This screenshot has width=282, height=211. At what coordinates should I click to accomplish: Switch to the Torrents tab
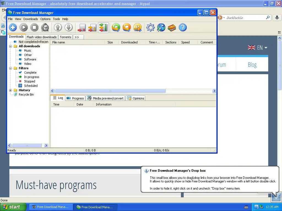pyautogui.click(x=66, y=37)
